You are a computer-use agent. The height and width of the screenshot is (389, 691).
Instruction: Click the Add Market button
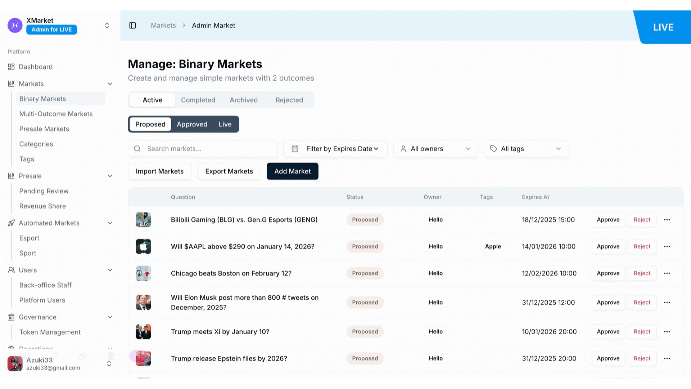click(x=292, y=171)
